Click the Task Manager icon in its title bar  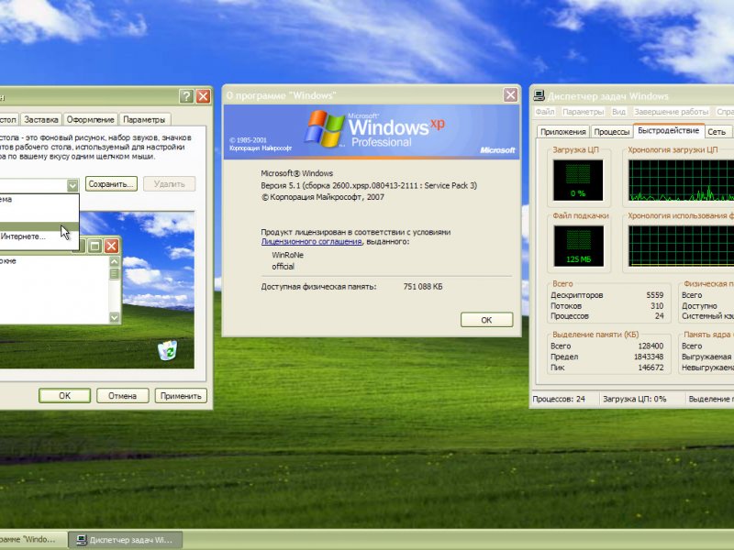tap(539, 96)
